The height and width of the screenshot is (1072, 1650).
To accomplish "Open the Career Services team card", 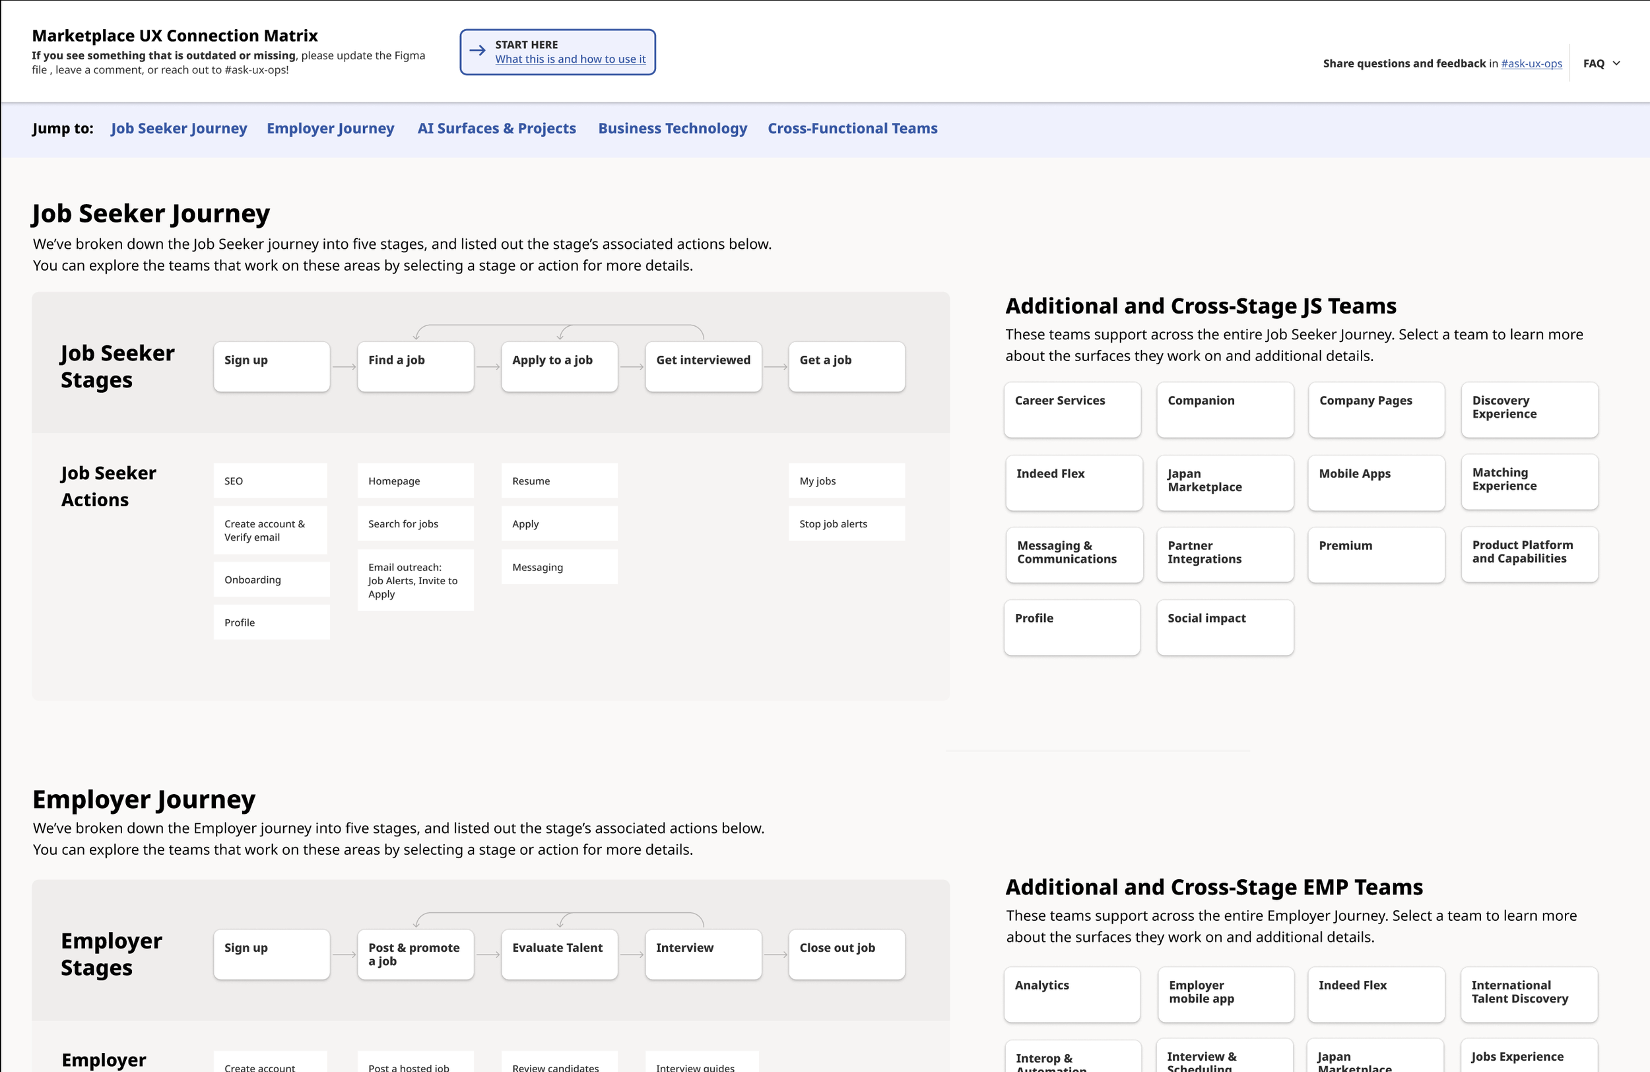I will [x=1072, y=410].
